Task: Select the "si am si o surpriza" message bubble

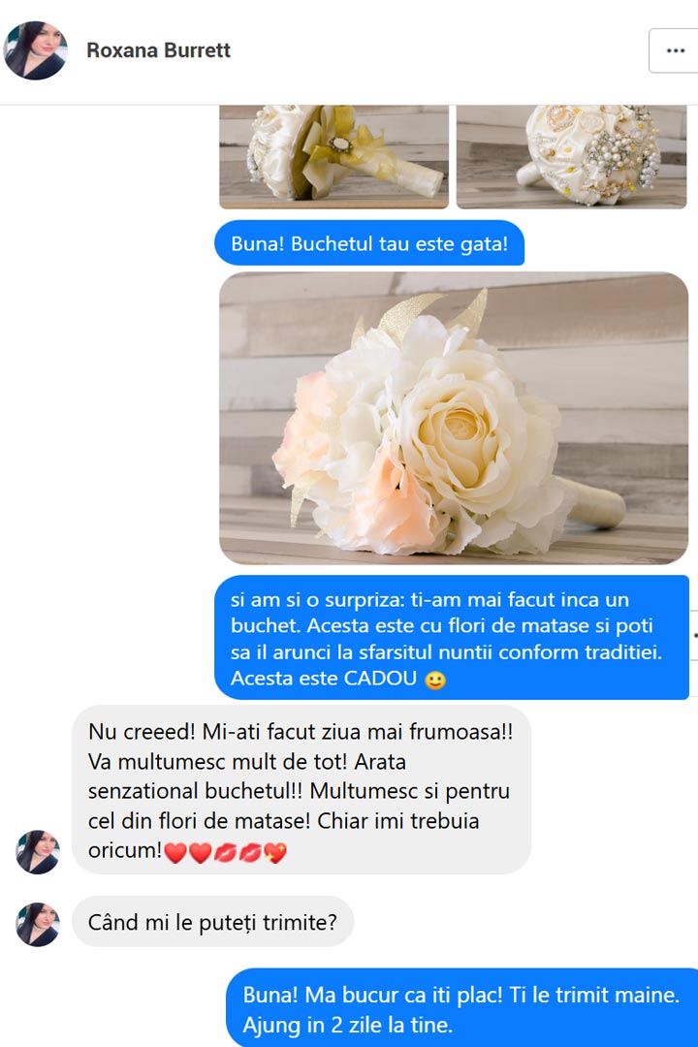Action: [x=452, y=638]
